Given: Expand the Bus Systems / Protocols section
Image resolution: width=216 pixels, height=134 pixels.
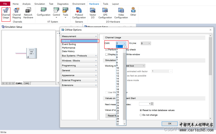Looking at the screenshot, I should [79, 56].
